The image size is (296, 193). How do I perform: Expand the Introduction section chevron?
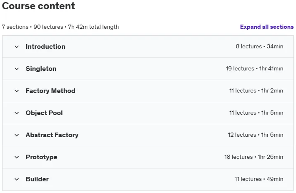17,47
